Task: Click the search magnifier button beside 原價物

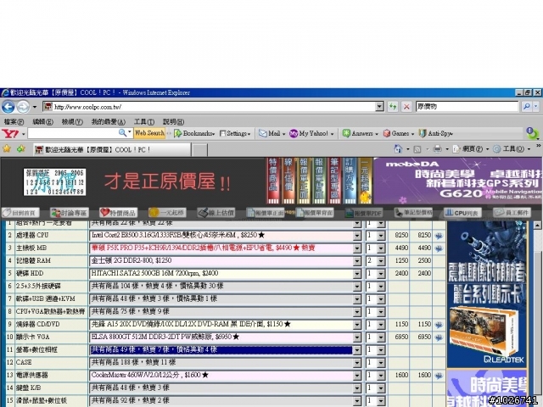Action: pyautogui.click(x=527, y=107)
